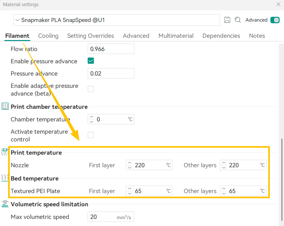Click the Print temperature nozzle icon
Viewport: 284px width, 226px height.
coord(5,152)
